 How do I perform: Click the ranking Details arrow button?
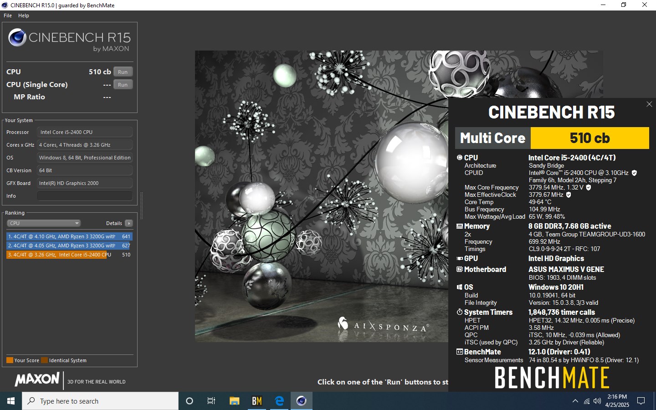(x=129, y=223)
